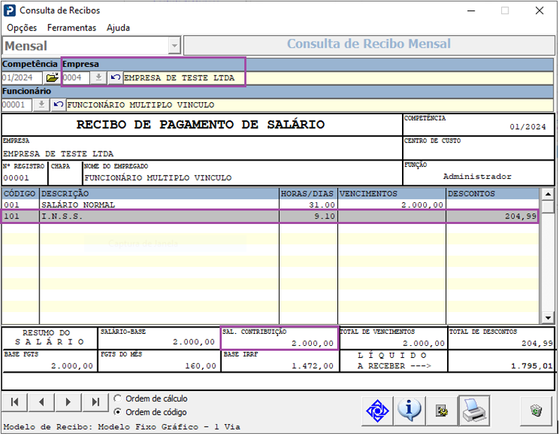The width and height of the screenshot is (559, 436).
Task: Click the 31.00 hours value
Action: (322, 205)
